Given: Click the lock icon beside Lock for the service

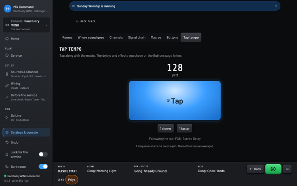Looking at the screenshot, I should [7, 154].
